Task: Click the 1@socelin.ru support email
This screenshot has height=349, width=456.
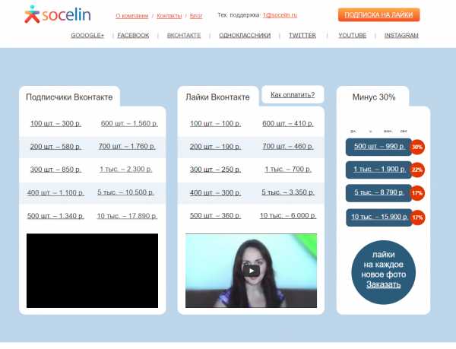Action: [280, 15]
